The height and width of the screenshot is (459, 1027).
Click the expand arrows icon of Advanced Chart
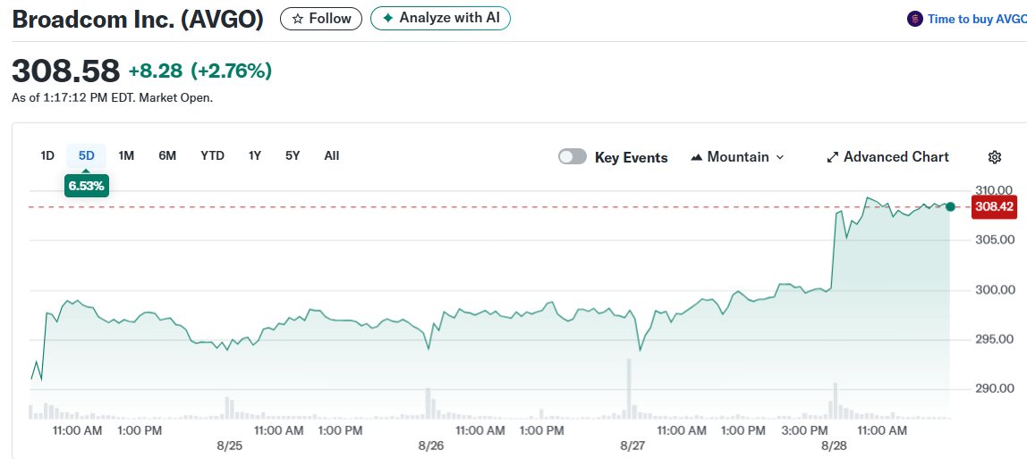pyautogui.click(x=833, y=157)
